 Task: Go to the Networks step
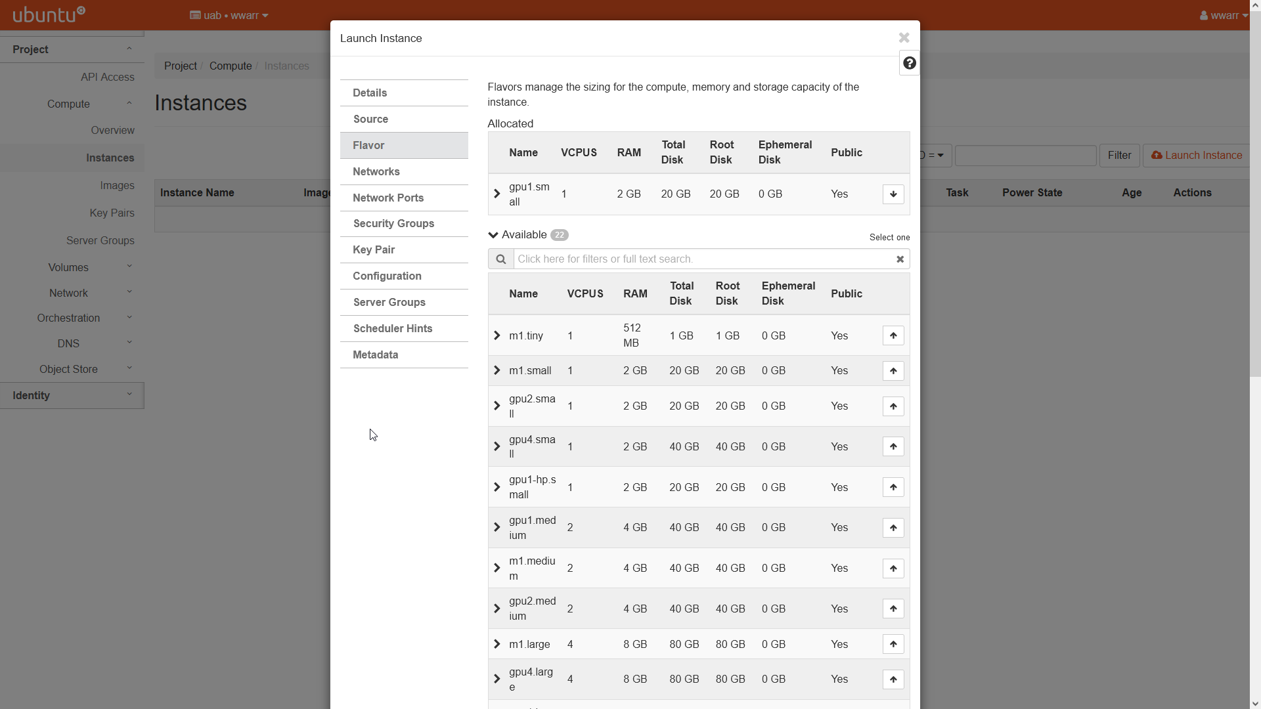[x=404, y=171]
